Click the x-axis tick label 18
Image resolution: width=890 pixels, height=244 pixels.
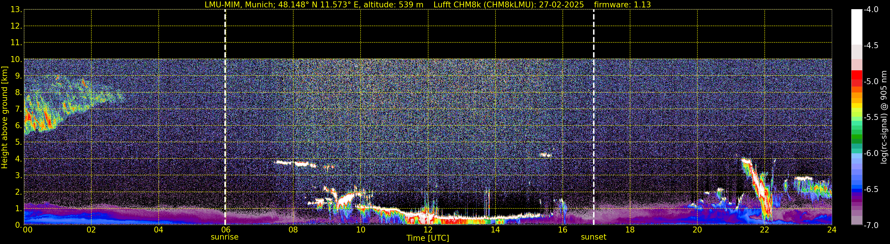pos(630,230)
